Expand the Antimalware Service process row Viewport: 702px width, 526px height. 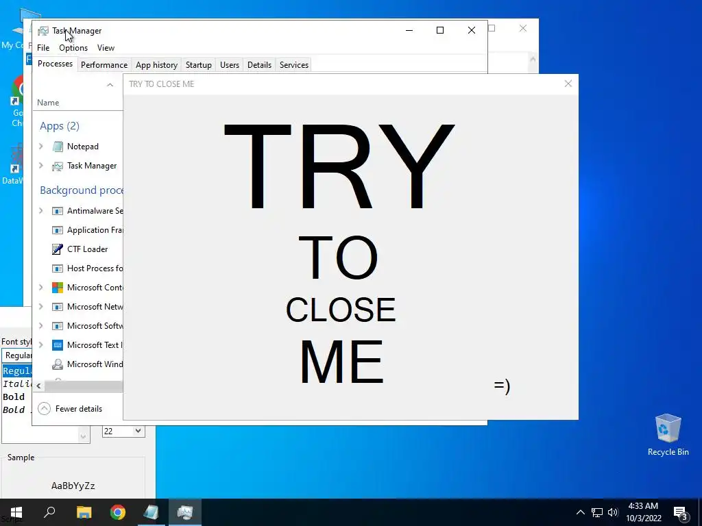41,211
